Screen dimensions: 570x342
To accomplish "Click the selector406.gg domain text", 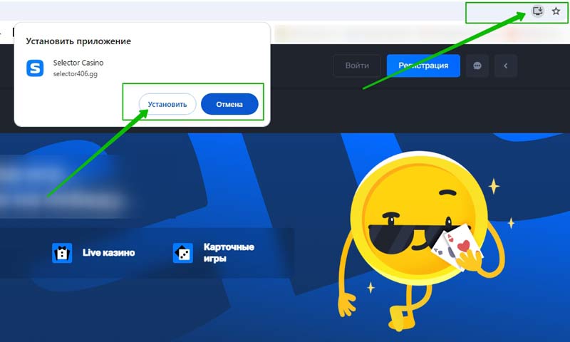I will click(74, 74).
